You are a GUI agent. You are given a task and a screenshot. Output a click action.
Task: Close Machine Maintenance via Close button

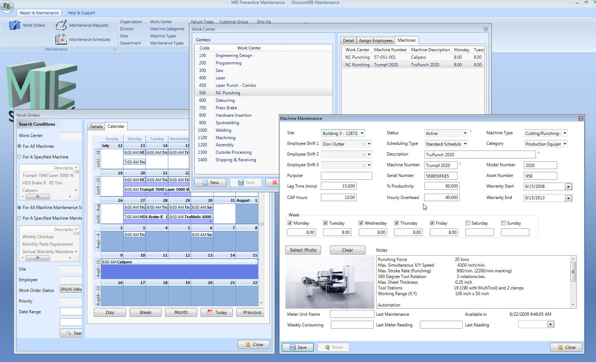(566, 347)
